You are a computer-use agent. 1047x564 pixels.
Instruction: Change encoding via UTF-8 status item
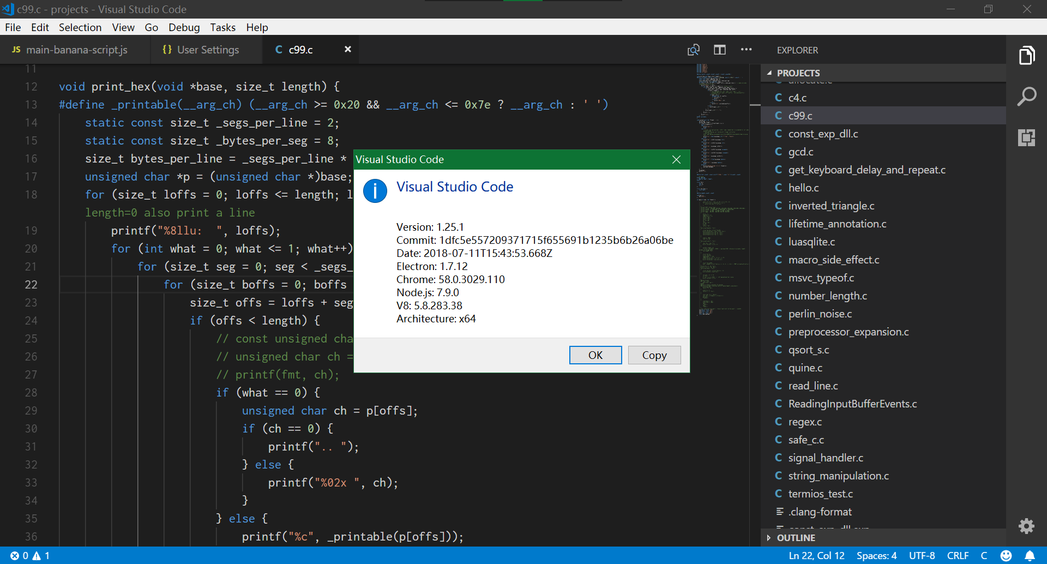tap(922, 555)
